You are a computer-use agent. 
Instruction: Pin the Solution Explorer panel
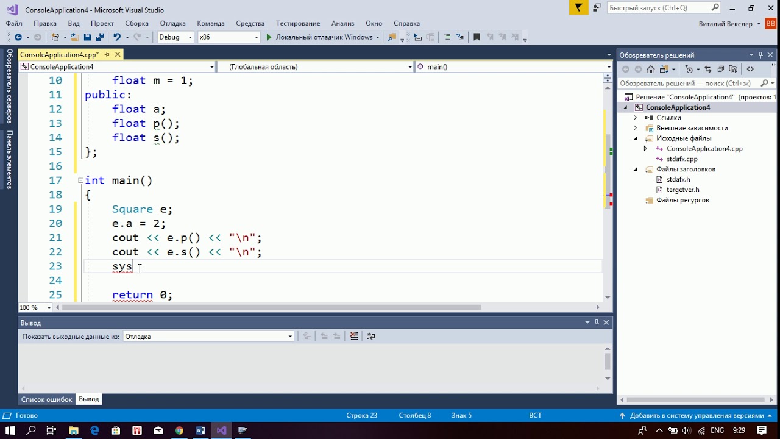pos(761,55)
